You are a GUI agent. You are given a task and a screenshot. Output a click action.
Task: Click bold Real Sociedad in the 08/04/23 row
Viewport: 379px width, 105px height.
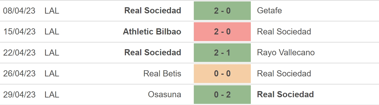[153, 11]
